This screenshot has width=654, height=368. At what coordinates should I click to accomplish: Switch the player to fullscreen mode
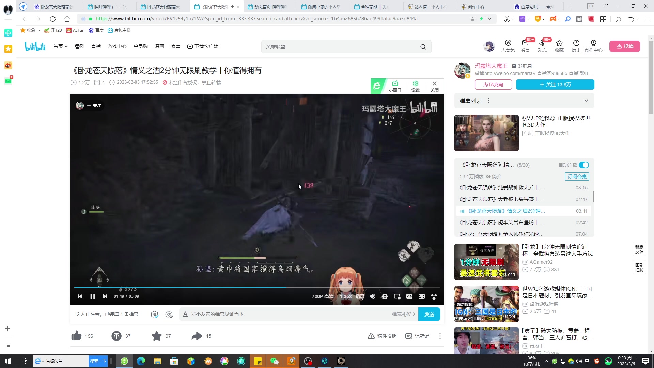421,296
